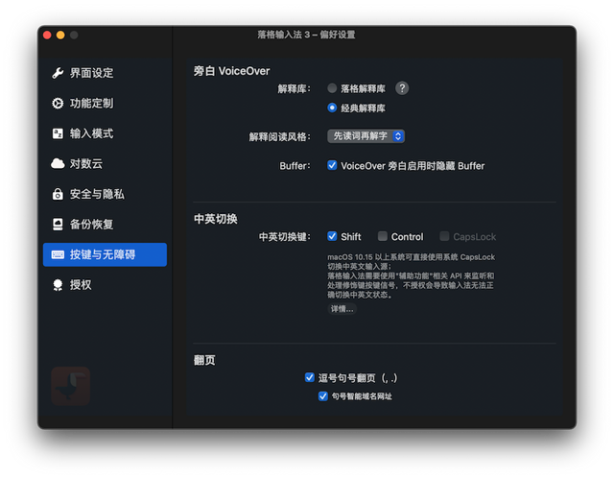Image resolution: width=614 pixels, height=479 pixels.
Task: Click the 中英切换 section heading
Action: point(216,219)
